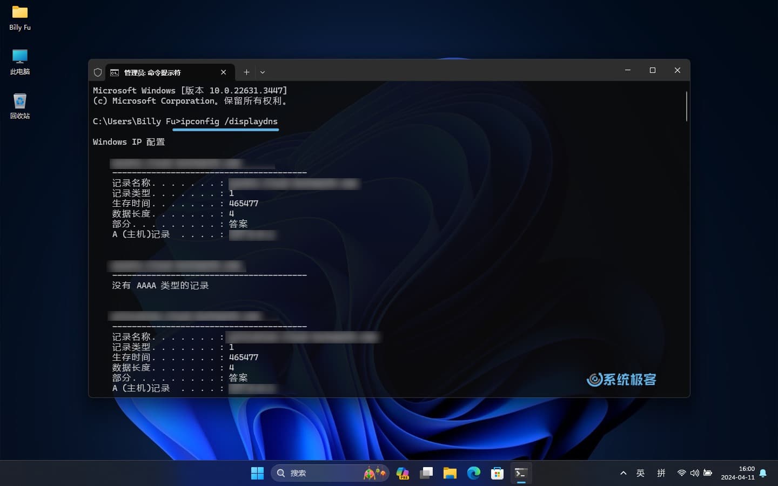Image resolution: width=778 pixels, height=486 pixels.
Task: Click the terminal vertical scrollbar thumb
Action: 686,106
